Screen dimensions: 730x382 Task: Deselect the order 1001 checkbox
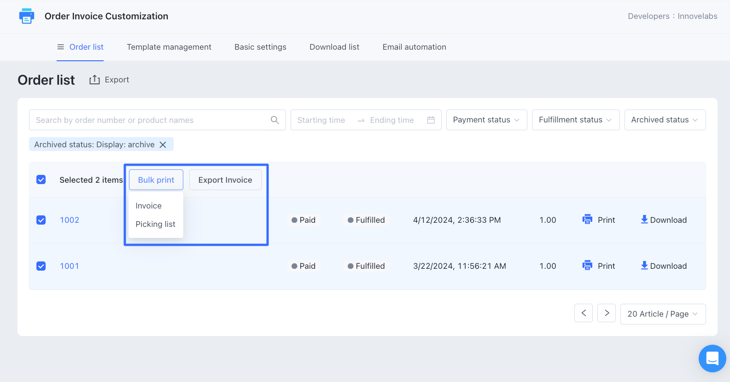click(41, 266)
